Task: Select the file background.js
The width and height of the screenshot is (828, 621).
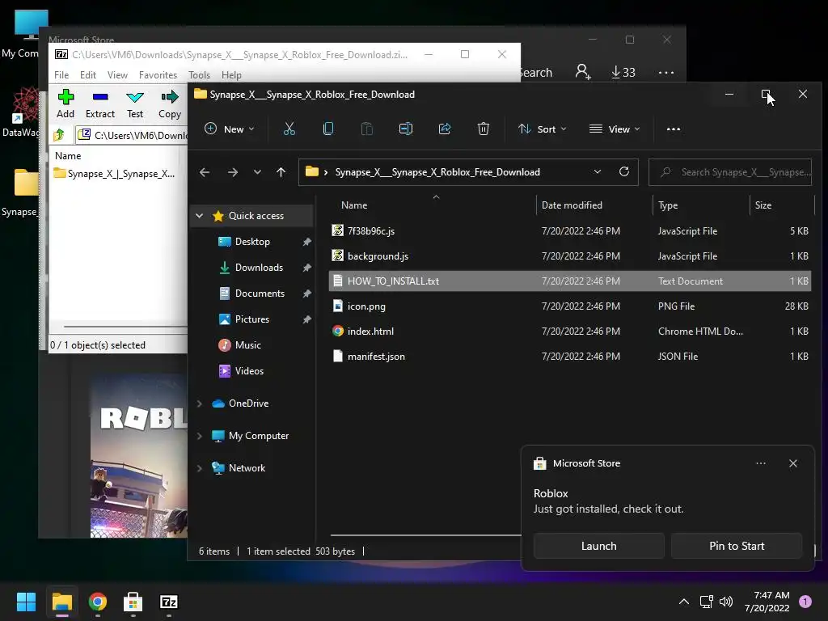Action: coord(570,256)
